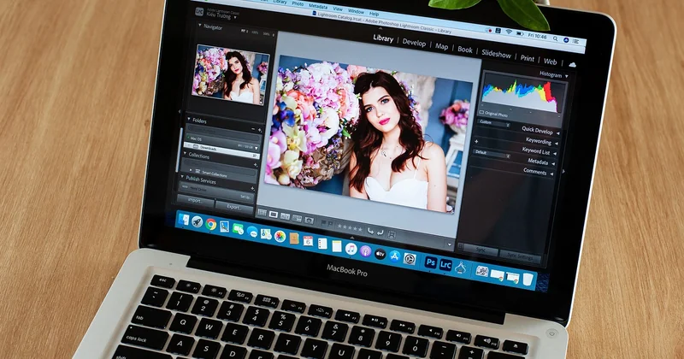This screenshot has width=684, height=359.
Task: Switch to Loupe view in the toolbar
Action: point(274,215)
